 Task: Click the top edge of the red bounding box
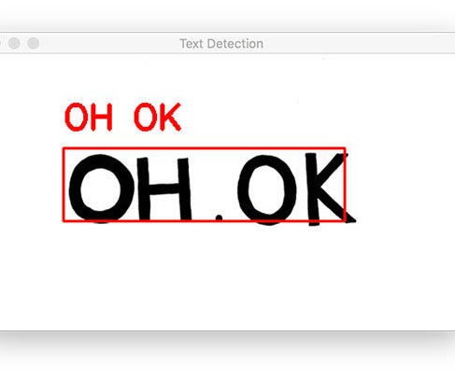click(205, 148)
